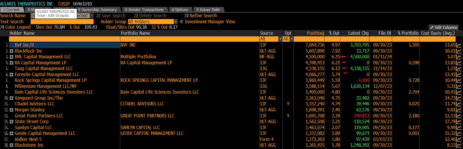Open the chart icon for Bvf Inc/il row
Viewport: 463px width, 149px height.
click(x=459, y=45)
